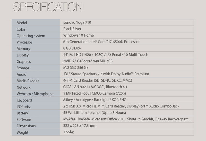This screenshot has height=141, width=206.
Task: Select the 53 Wh Lithium Polymer value
Action: coord(94,113)
